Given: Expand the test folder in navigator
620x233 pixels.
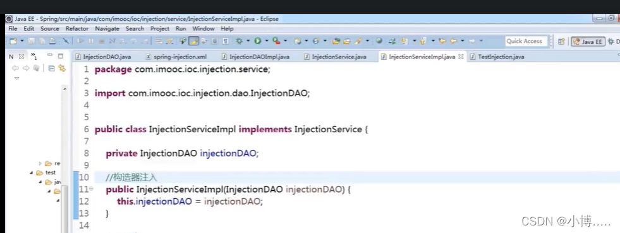Looking at the screenshot, I should 32,173.
